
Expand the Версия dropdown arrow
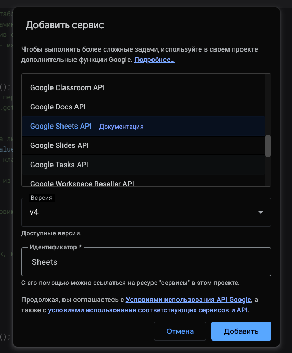(x=260, y=212)
